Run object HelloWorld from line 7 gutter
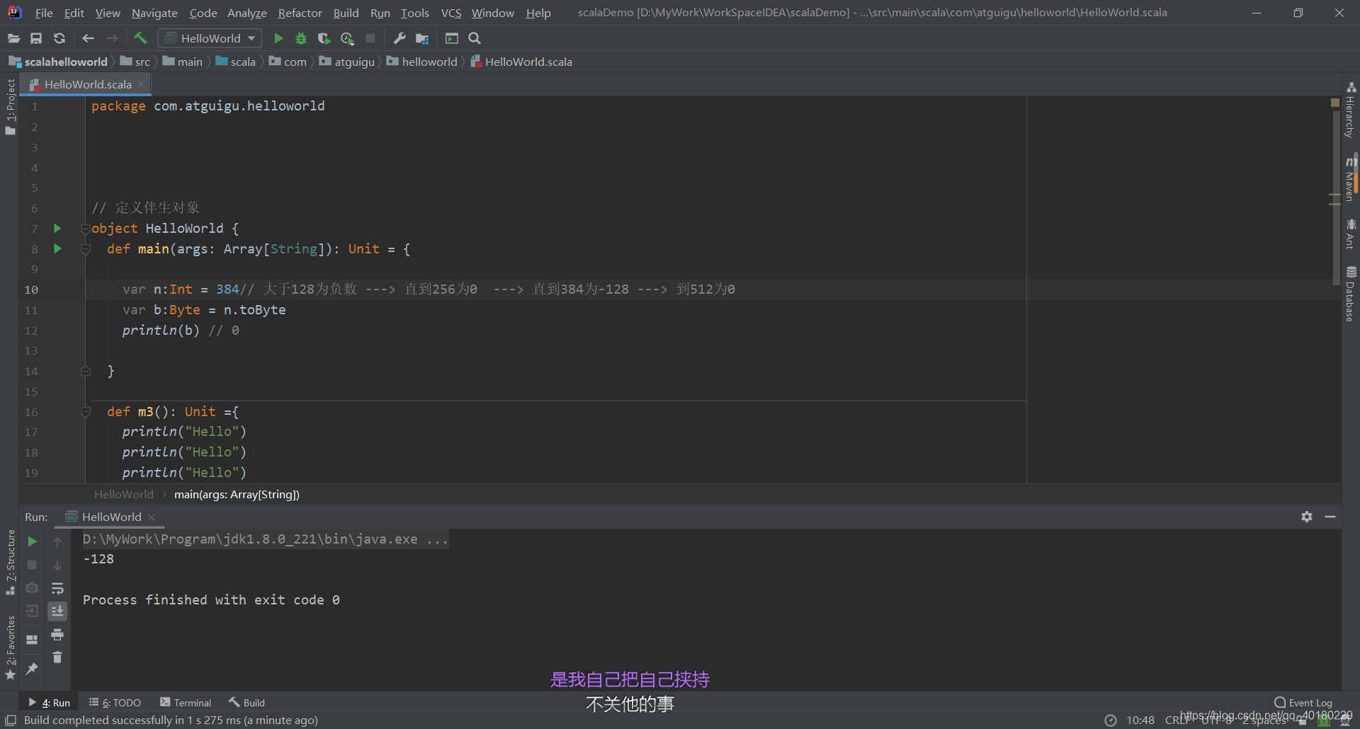Viewport: 1360px width, 729px height. coord(57,228)
